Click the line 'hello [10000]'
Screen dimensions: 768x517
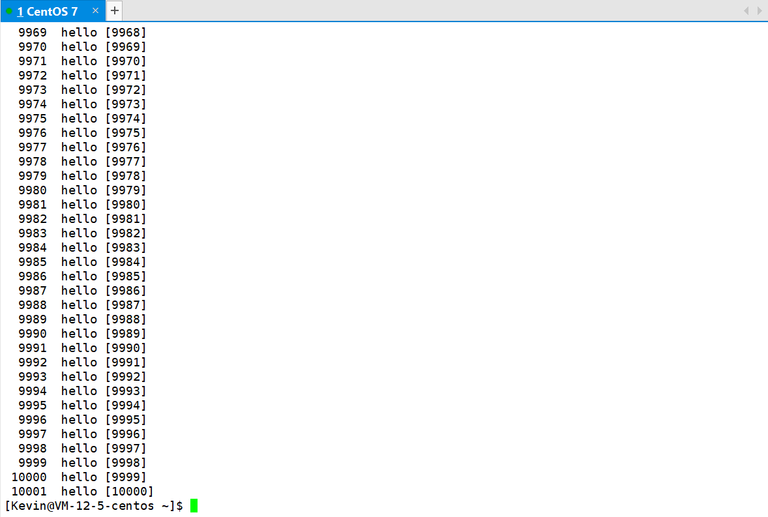tap(108, 492)
